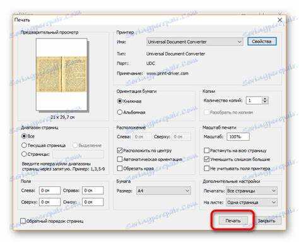Click the Количество копий field
This screenshot has height=243, width=299.
tap(254, 100)
